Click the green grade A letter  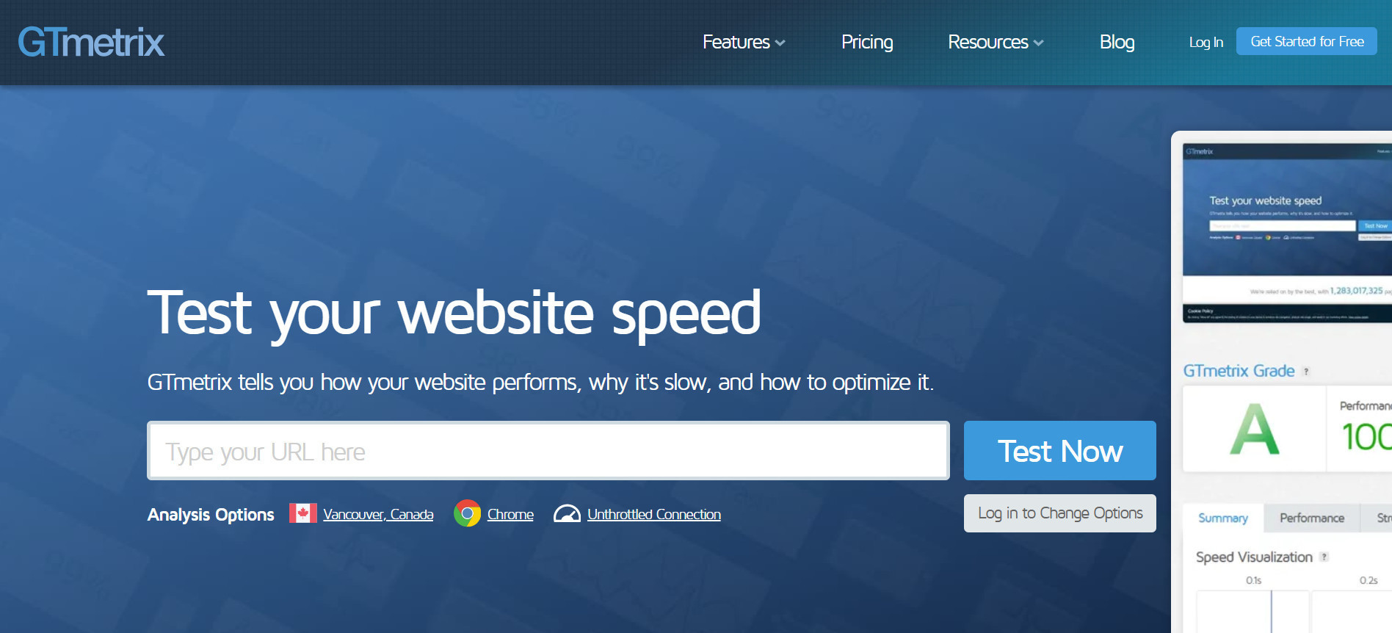tap(1254, 430)
